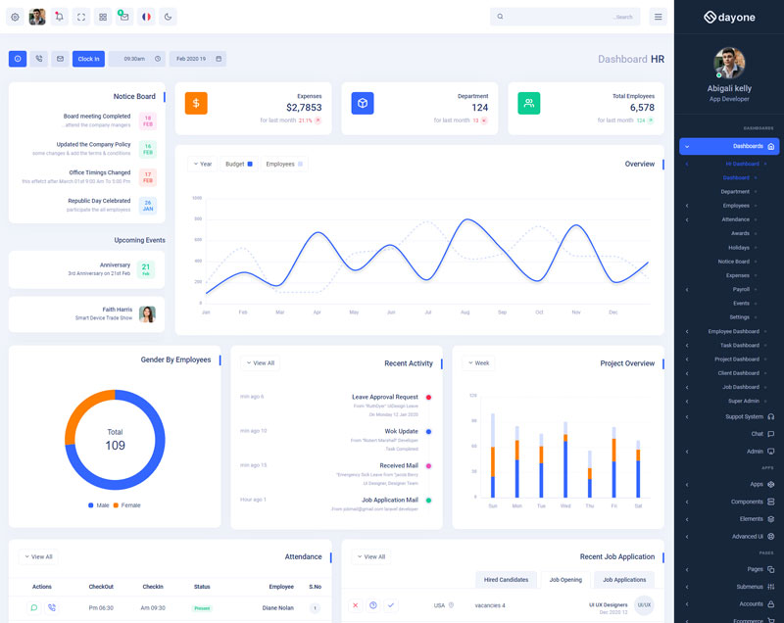This screenshot has width=784, height=623.
Task: Enter fullscreen mode
Action: pos(80,17)
